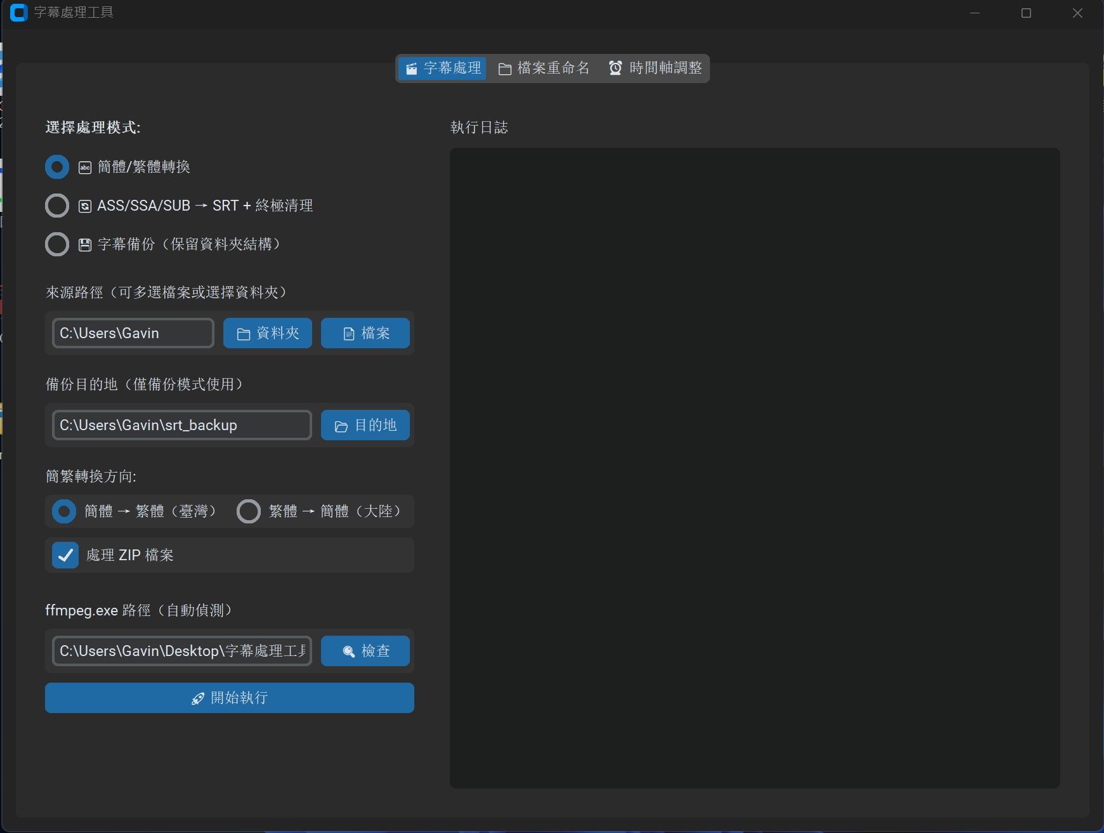Image resolution: width=1104 pixels, height=833 pixels.
Task: Click the abc icon beside 簡體/繁體轉換
Action: pos(84,167)
